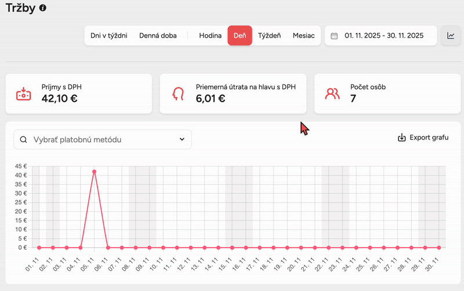The height and width of the screenshot is (291, 464).
Task: Open the chart view icon button
Action: click(451, 36)
